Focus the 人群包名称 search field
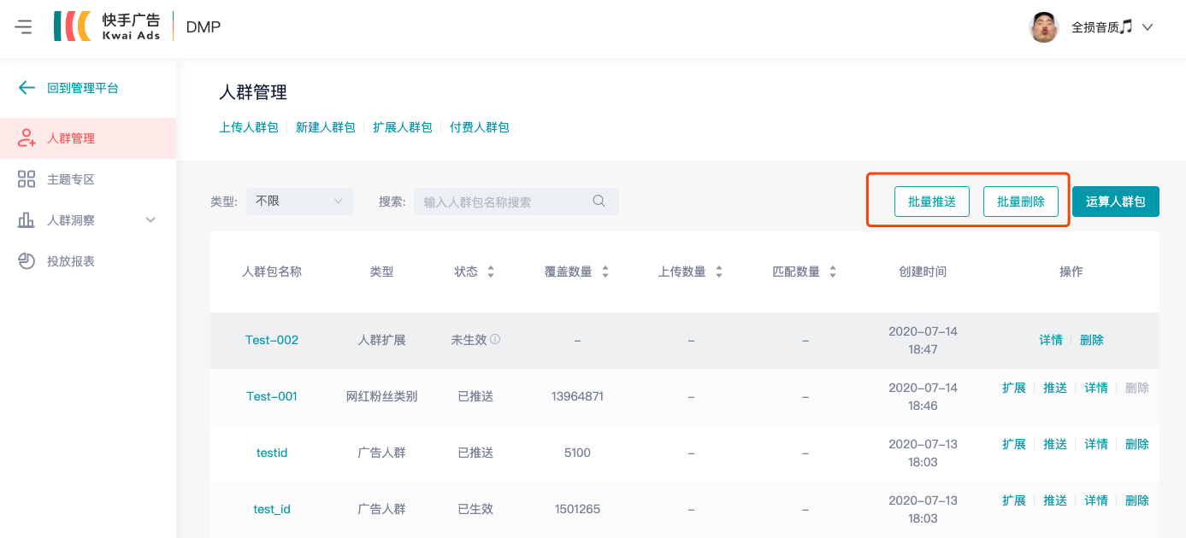 pos(516,202)
